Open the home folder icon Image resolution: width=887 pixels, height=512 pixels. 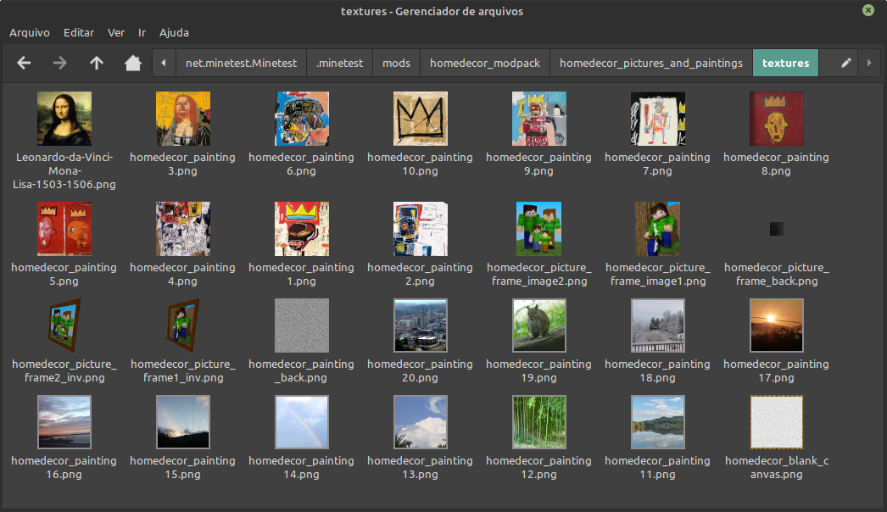point(133,63)
